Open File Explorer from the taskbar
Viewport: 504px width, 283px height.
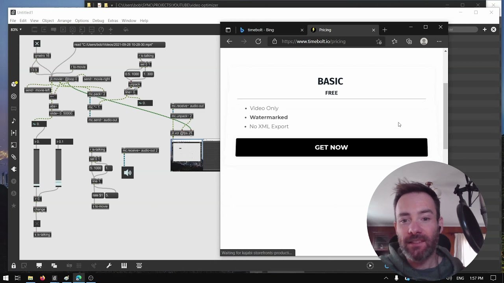[x=30, y=278]
